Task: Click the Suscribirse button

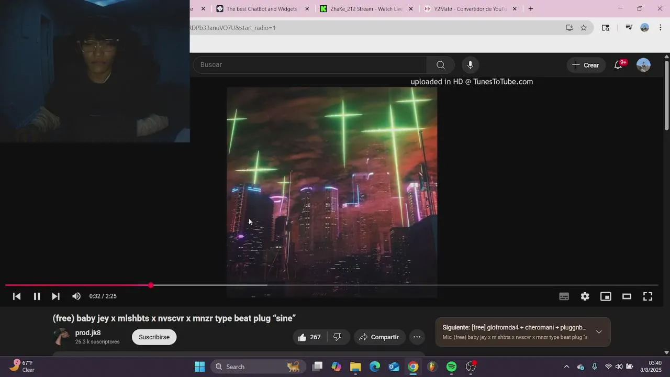Action: [x=154, y=337]
